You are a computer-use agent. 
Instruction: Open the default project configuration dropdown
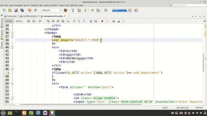[51, 10]
